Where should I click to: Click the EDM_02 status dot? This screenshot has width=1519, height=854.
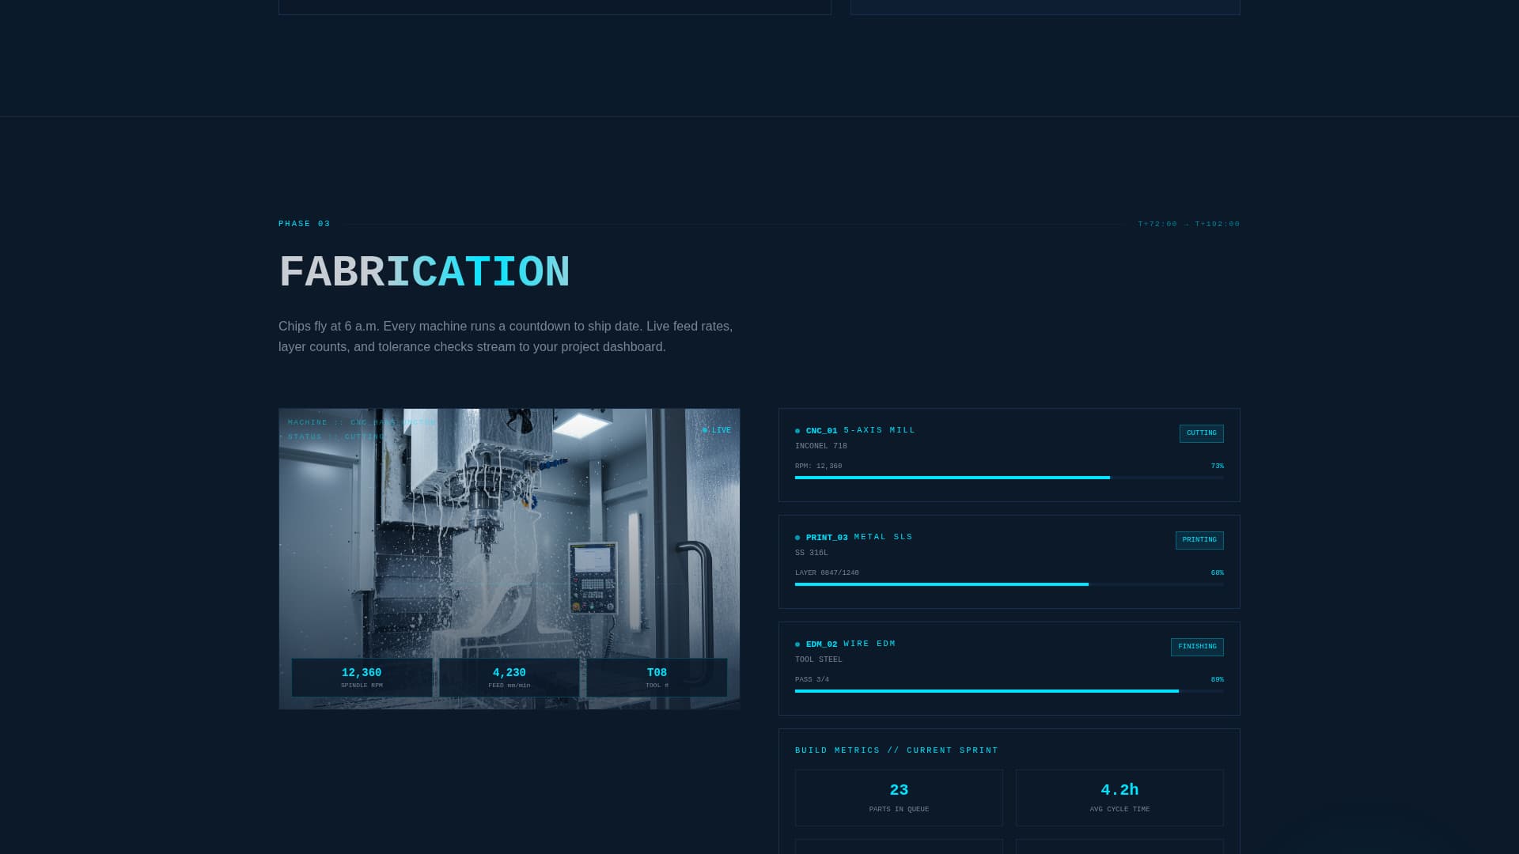797,644
